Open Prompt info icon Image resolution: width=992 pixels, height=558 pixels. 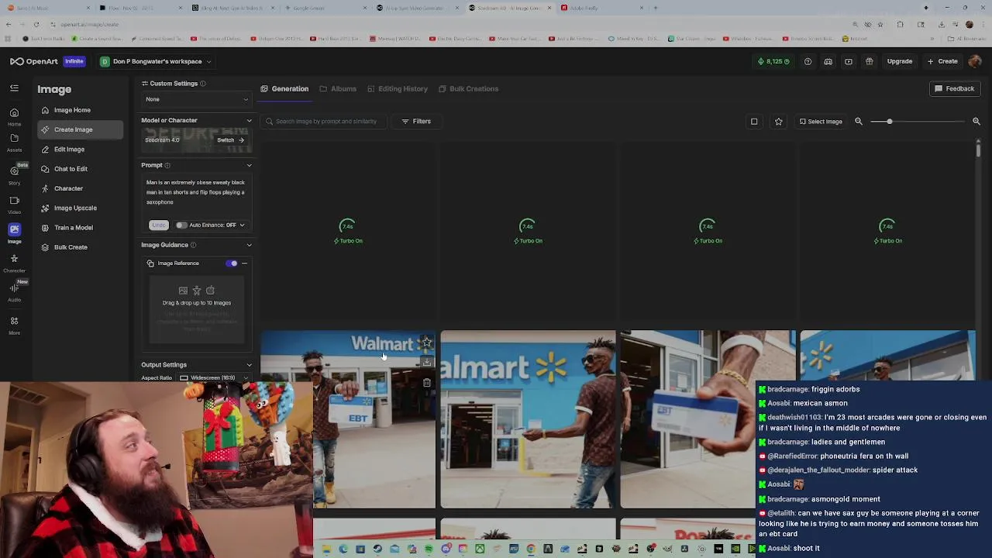(167, 165)
